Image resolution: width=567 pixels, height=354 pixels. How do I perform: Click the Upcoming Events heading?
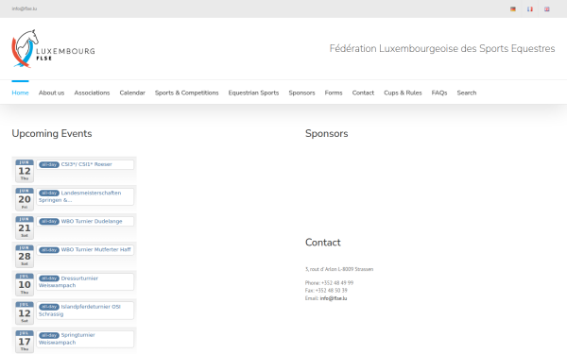coord(52,134)
